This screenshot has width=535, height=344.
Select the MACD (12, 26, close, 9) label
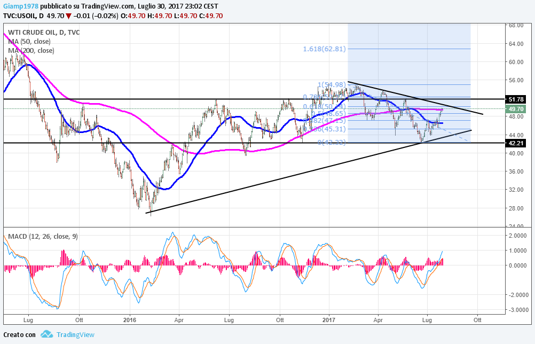pyautogui.click(x=41, y=236)
